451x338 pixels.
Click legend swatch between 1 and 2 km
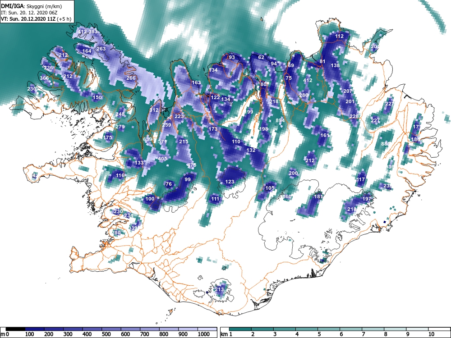[x=240, y=329]
